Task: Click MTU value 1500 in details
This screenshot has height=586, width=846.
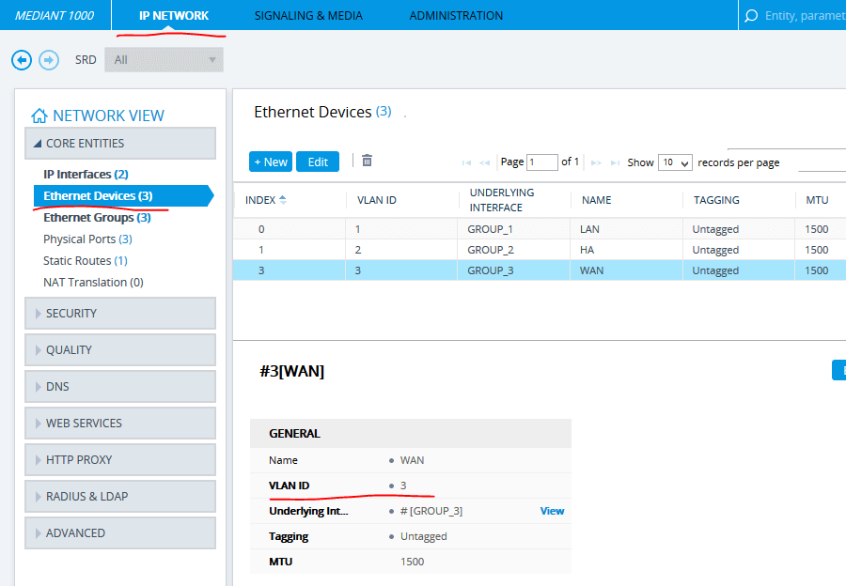Action: click(413, 562)
